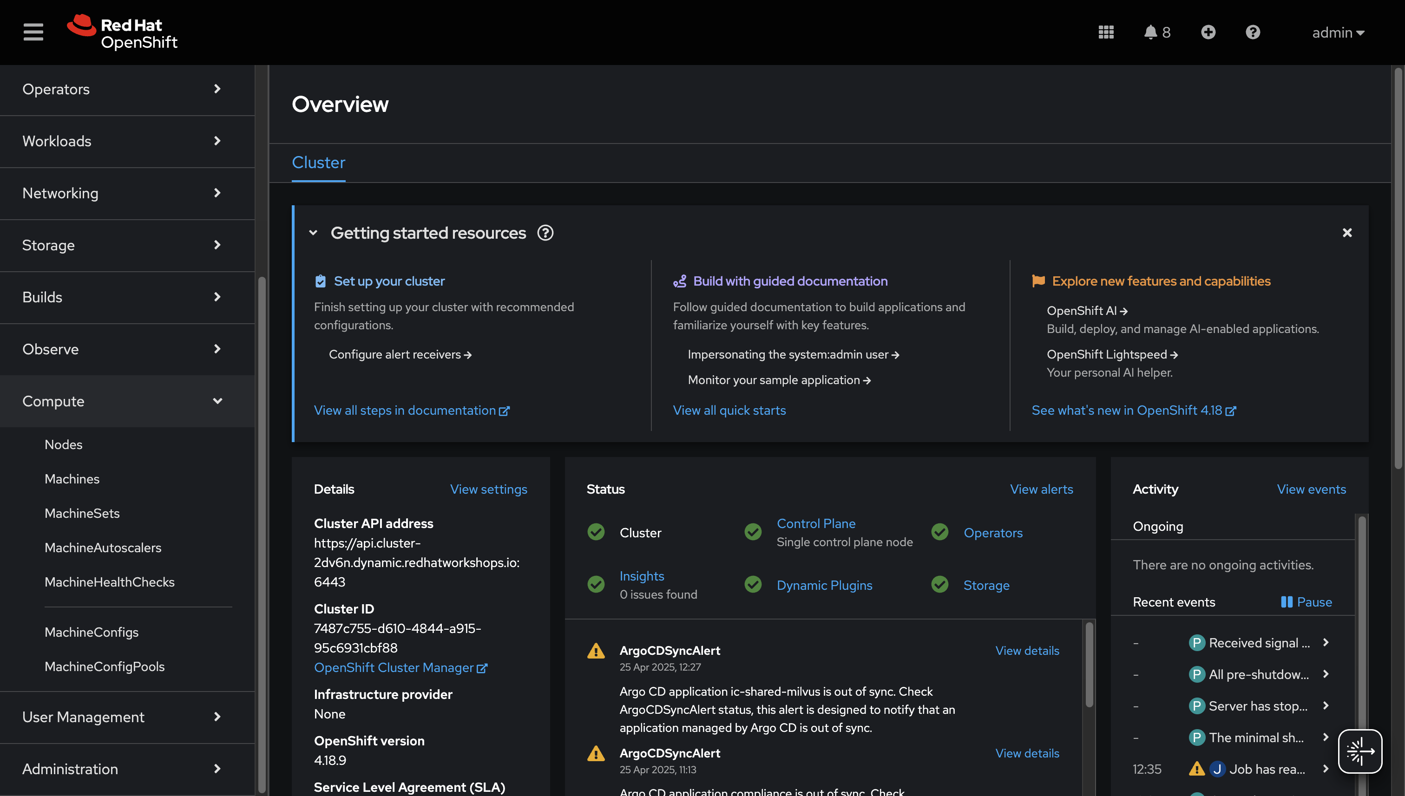The image size is (1405, 796).
Task: Open the notifications bell
Action: [x=1151, y=32]
